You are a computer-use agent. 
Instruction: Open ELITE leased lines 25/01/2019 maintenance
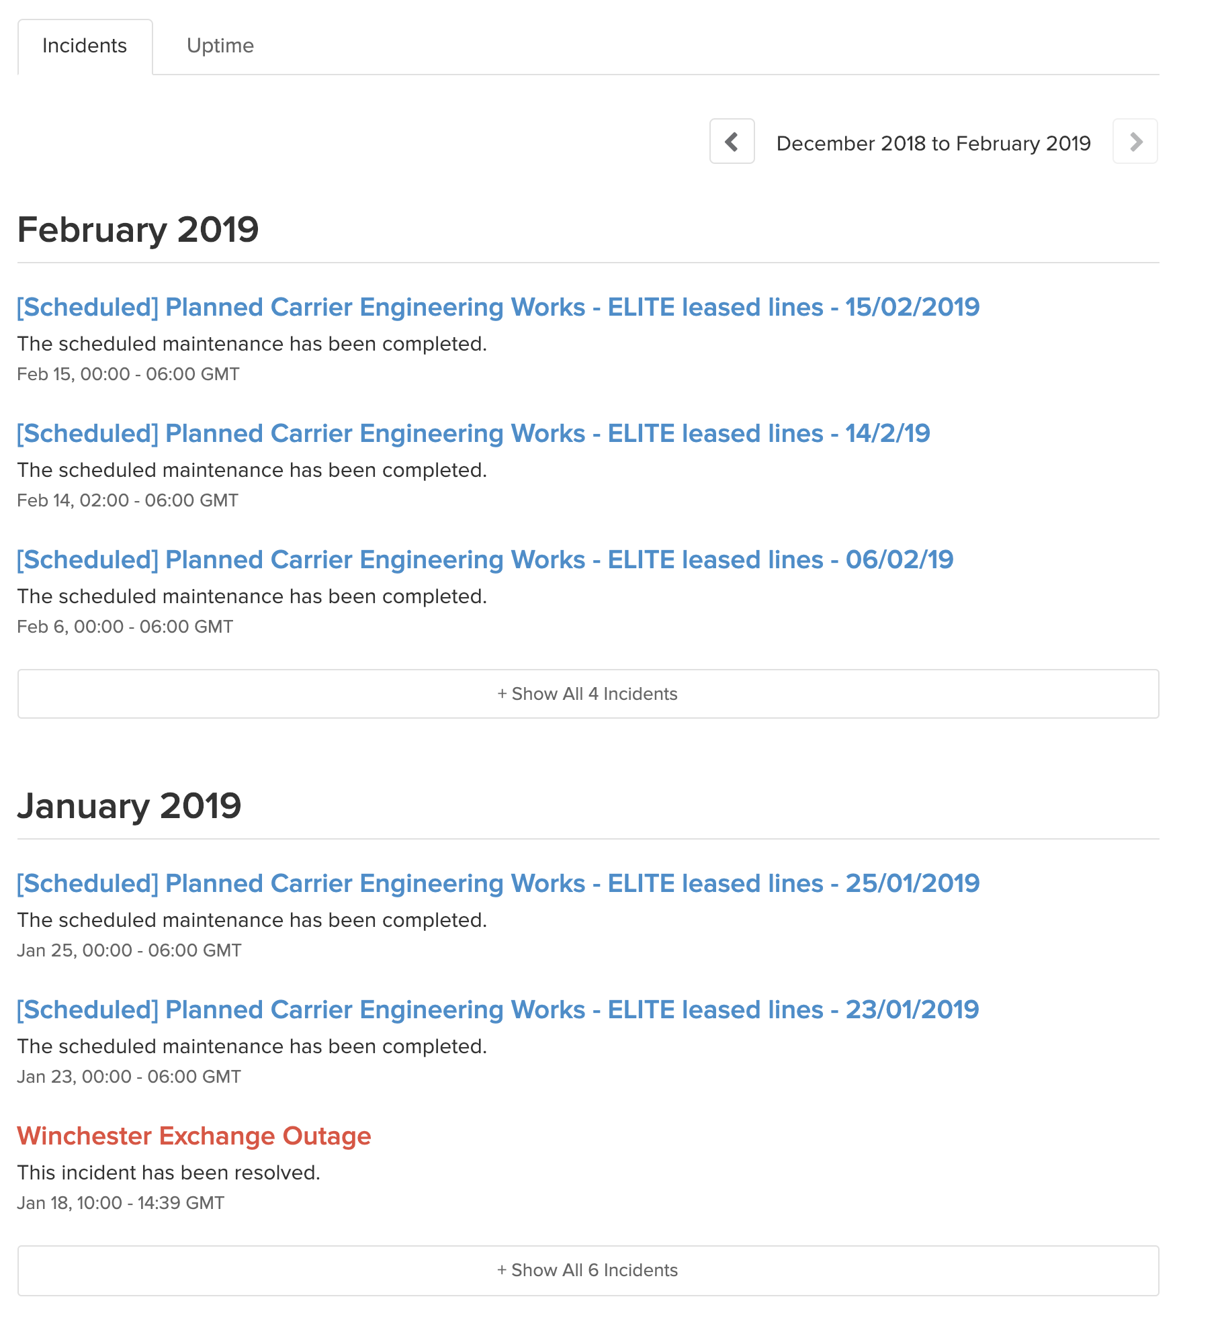click(x=498, y=883)
